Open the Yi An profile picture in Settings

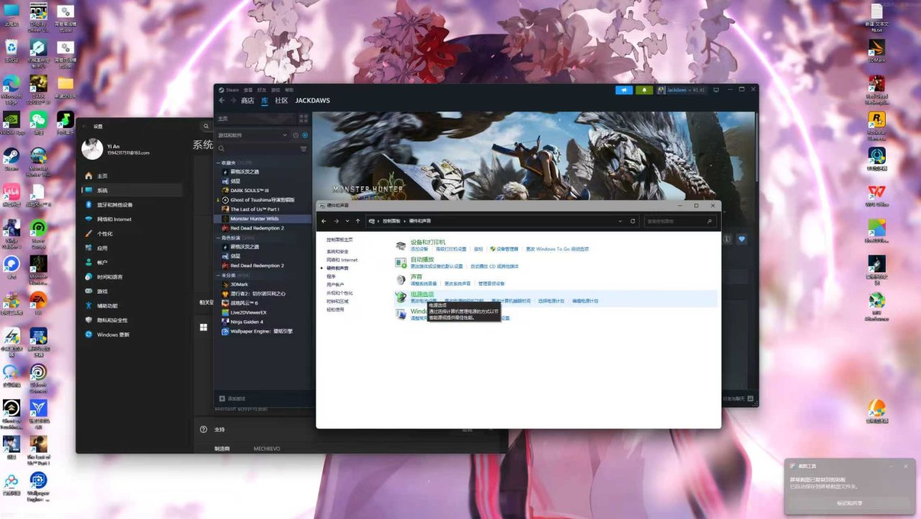point(91,149)
